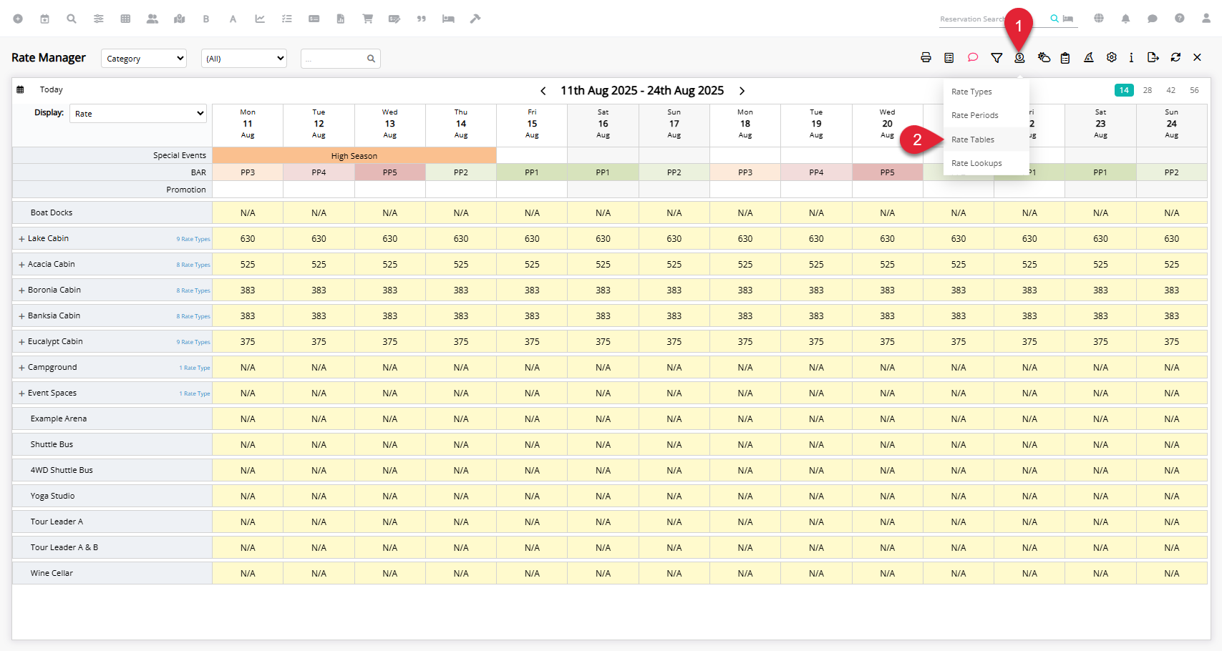Open the Category dropdown
The width and height of the screenshot is (1222, 651).
(x=144, y=59)
